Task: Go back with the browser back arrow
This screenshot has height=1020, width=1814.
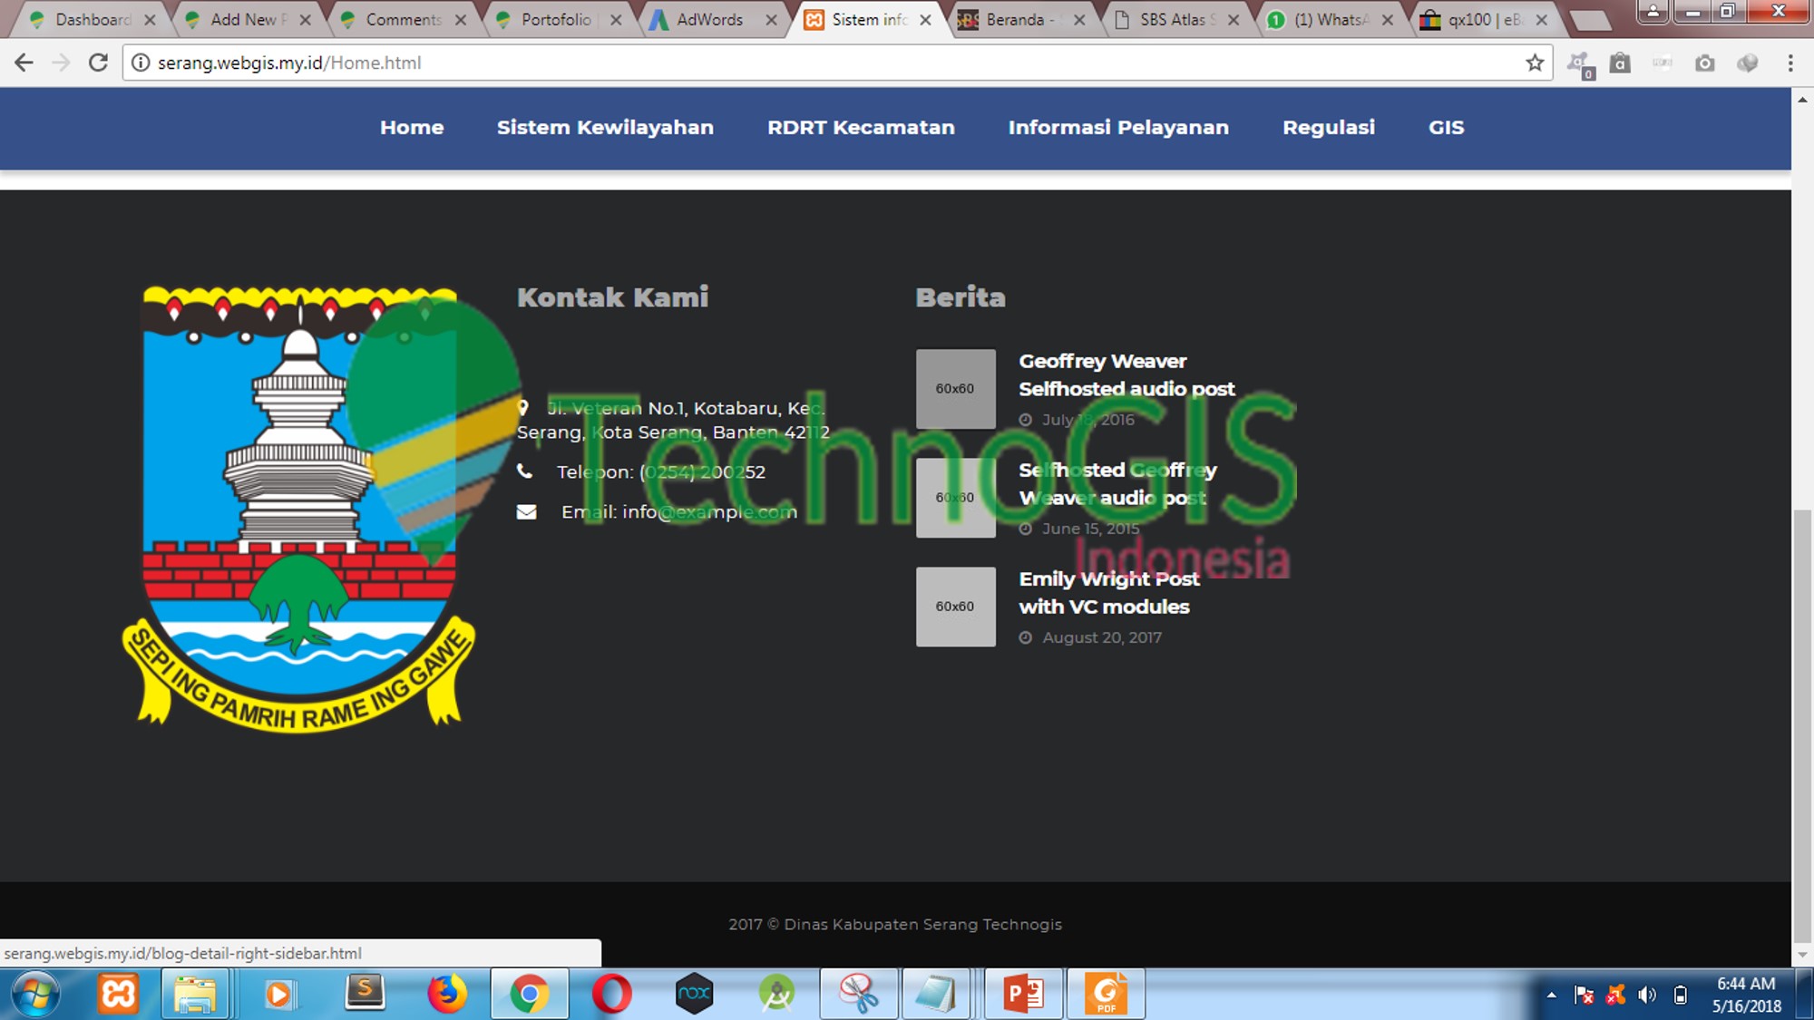Action: pyautogui.click(x=24, y=63)
